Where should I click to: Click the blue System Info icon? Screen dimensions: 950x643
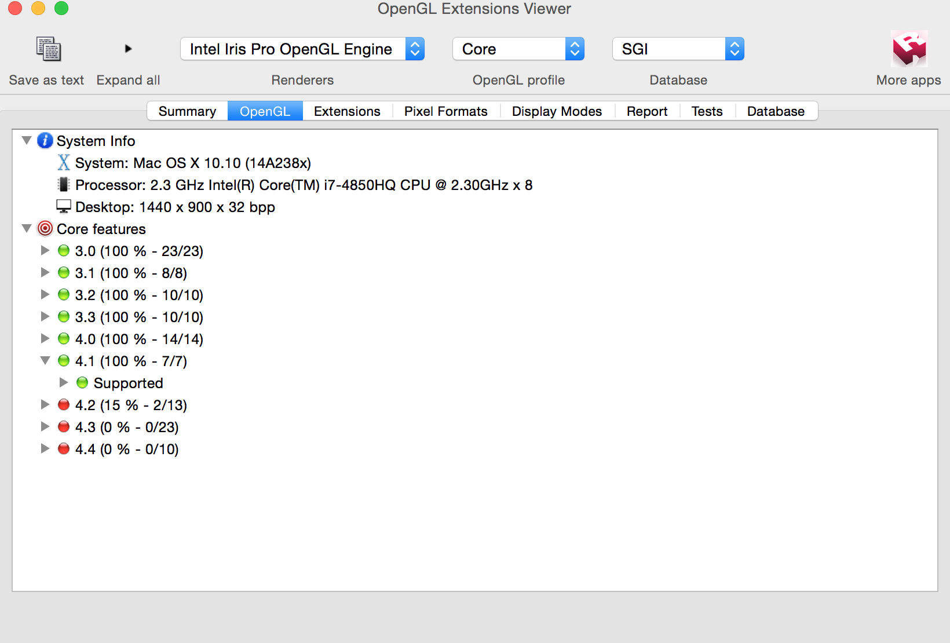[45, 141]
